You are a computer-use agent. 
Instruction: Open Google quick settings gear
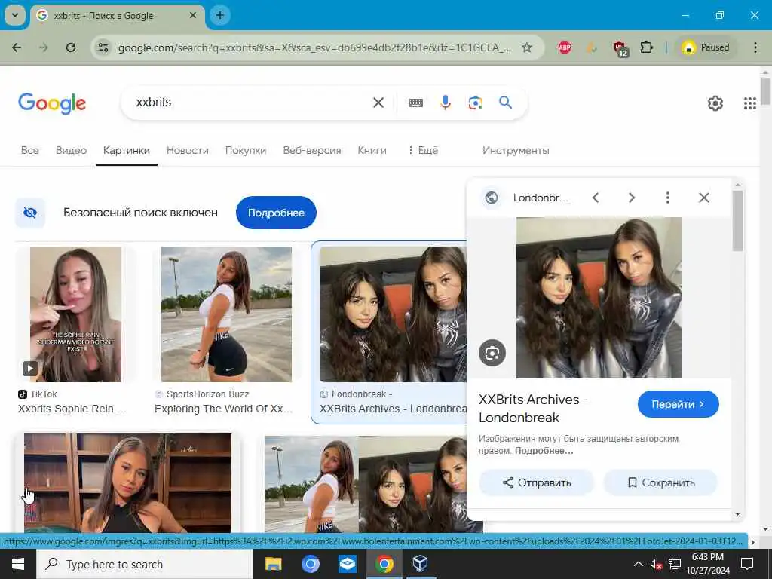[x=715, y=103]
